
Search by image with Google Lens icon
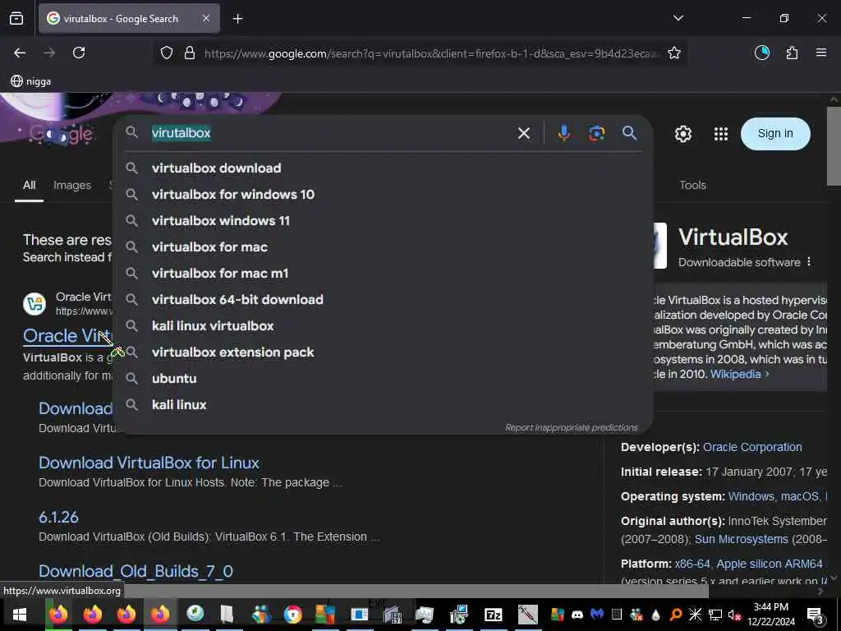click(596, 133)
